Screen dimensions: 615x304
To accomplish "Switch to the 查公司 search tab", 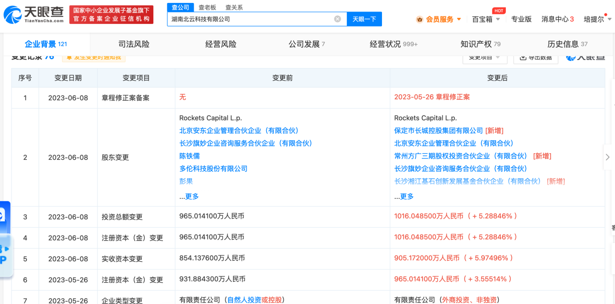I will (181, 7).
